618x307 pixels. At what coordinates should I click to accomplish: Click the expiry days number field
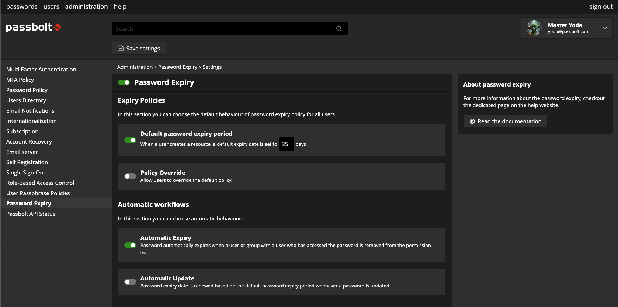click(x=286, y=144)
